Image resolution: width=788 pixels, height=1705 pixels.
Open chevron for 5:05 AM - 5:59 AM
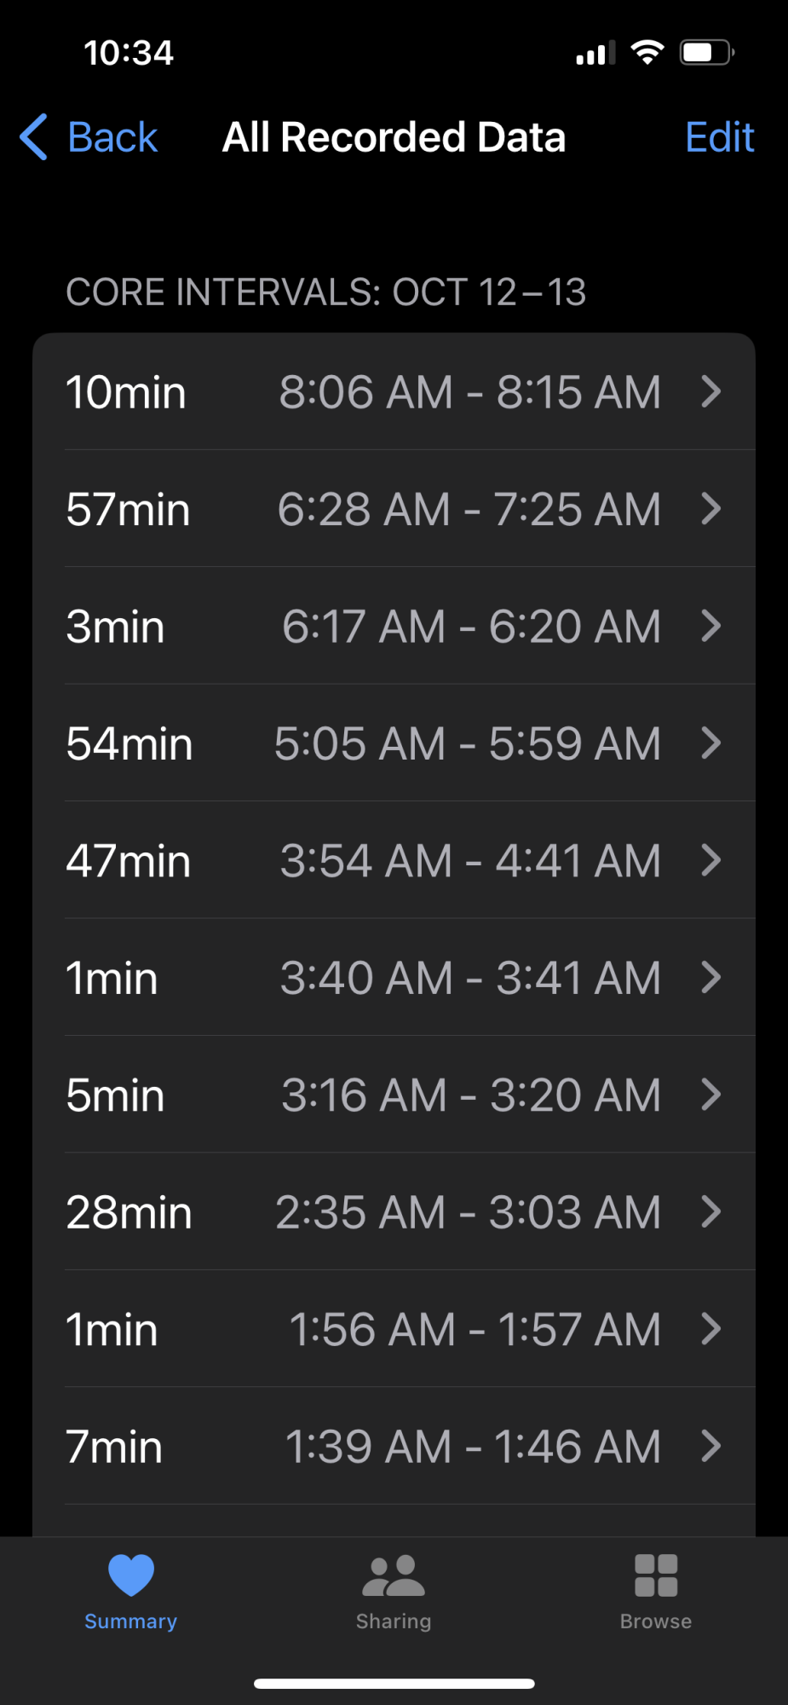pyautogui.click(x=711, y=743)
